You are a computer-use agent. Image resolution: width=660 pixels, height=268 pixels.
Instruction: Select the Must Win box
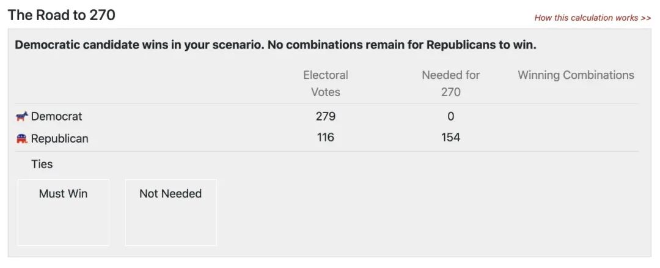point(63,212)
